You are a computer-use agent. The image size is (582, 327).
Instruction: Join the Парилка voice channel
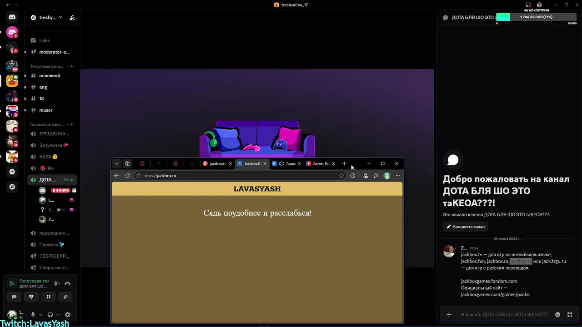coord(52,244)
